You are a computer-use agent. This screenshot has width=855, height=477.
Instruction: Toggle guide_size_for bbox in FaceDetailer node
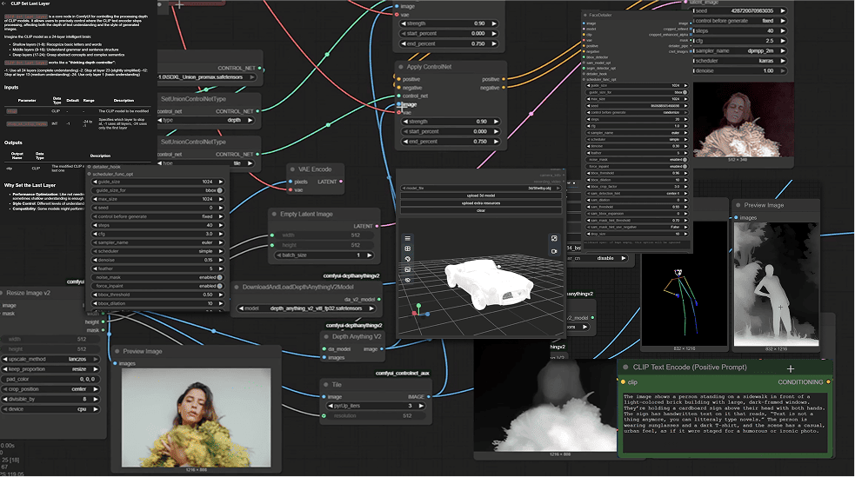[x=637, y=93]
